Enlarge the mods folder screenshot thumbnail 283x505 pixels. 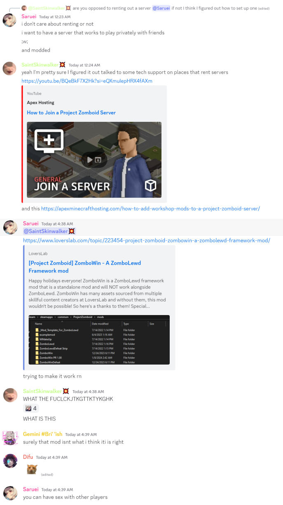(99, 340)
